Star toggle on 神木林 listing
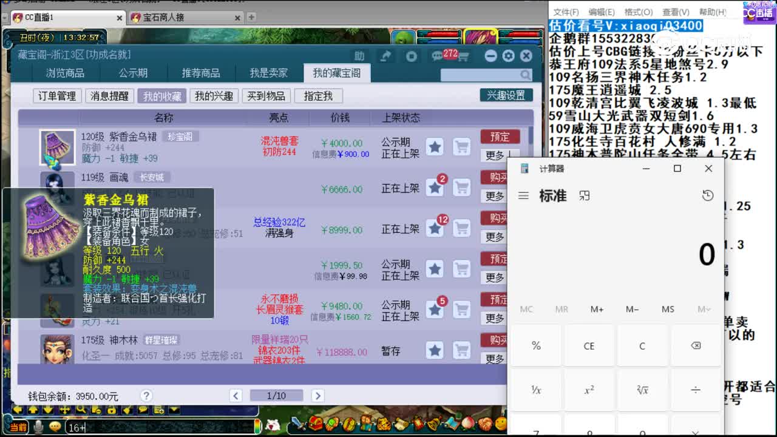 click(x=435, y=350)
